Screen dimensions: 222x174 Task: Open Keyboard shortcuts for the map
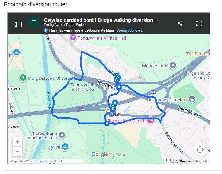(194, 161)
